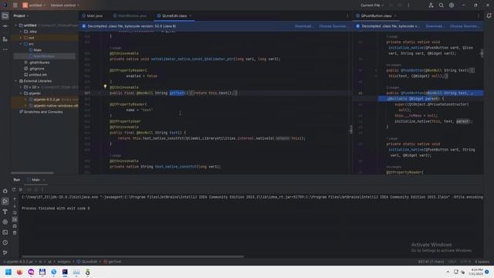Viewport: 494px width, 278px height.
Task: Select .gitignore file in tree
Action: click(35, 69)
